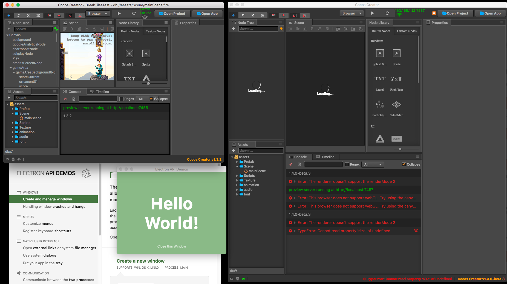Click the play preview button in right window
The width and height of the screenshot is (507, 284).
tap(372, 13)
